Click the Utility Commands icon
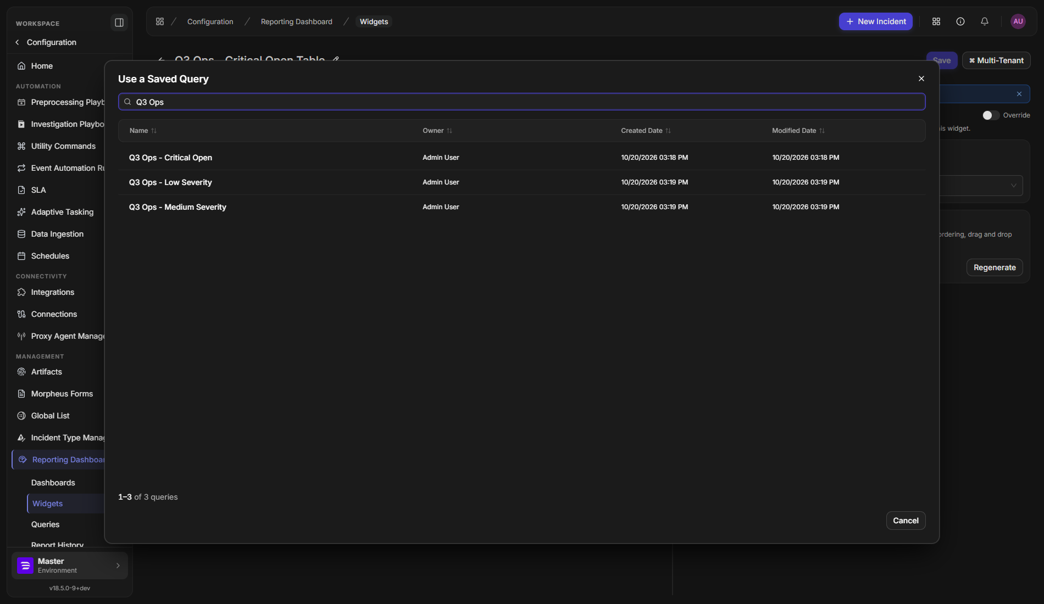The image size is (1044, 604). [21, 146]
